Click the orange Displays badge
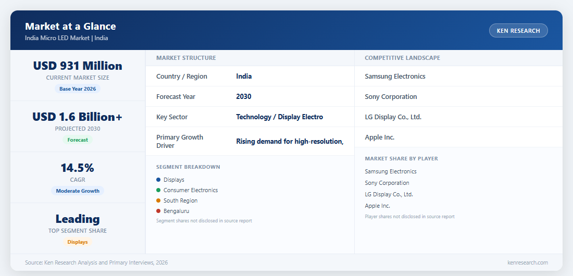573x276 pixels. click(x=78, y=242)
